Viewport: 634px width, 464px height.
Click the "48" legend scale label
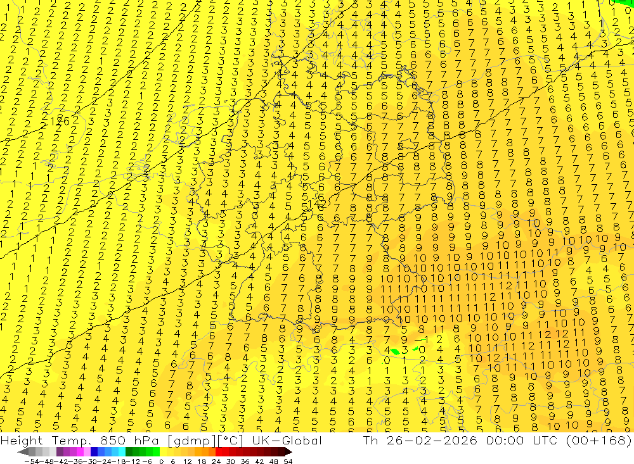[x=274, y=461]
